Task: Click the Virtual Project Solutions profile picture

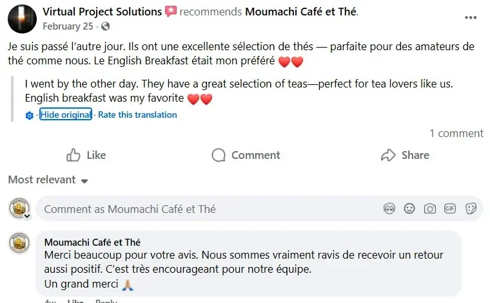Action: 22,18
